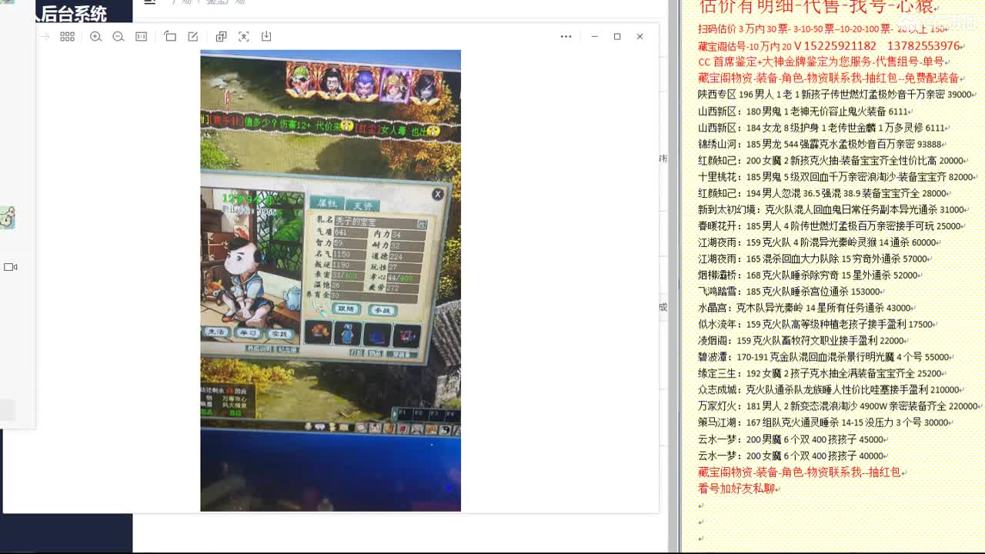Click the 十里桃花：185男鬼 listing line
The height and width of the screenshot is (554, 985).
coord(836,177)
